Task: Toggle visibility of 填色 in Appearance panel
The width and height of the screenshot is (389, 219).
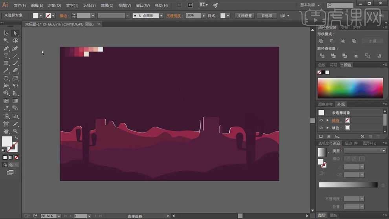Action: click(321, 128)
